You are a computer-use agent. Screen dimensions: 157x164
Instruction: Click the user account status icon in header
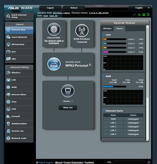click(x=134, y=15)
